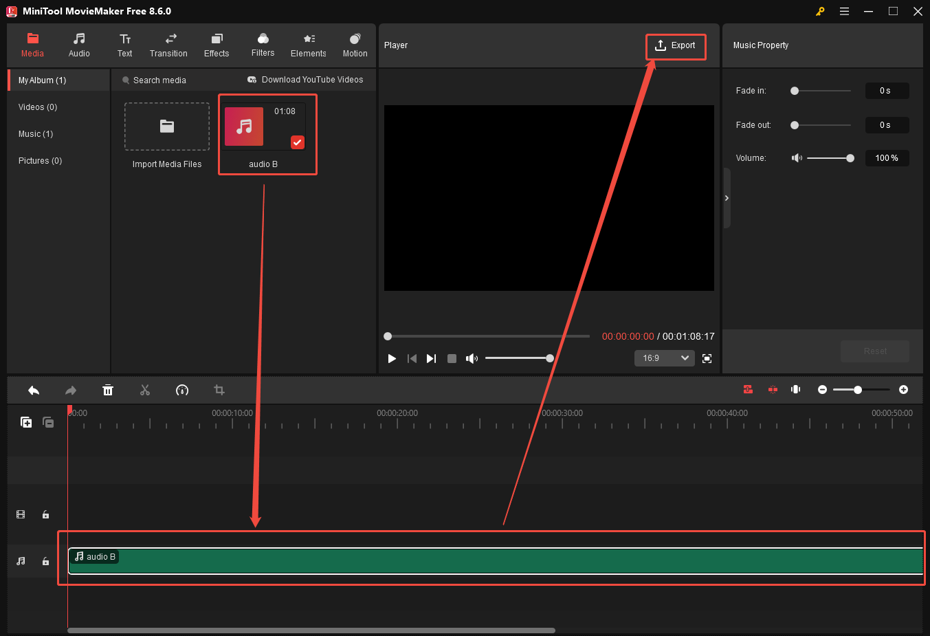Go to previous frame
The width and height of the screenshot is (930, 636).
tap(412, 358)
